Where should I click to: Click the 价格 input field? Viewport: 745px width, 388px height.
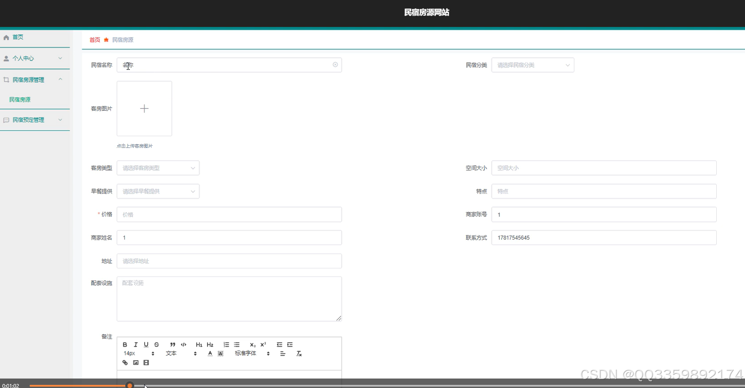pos(229,215)
